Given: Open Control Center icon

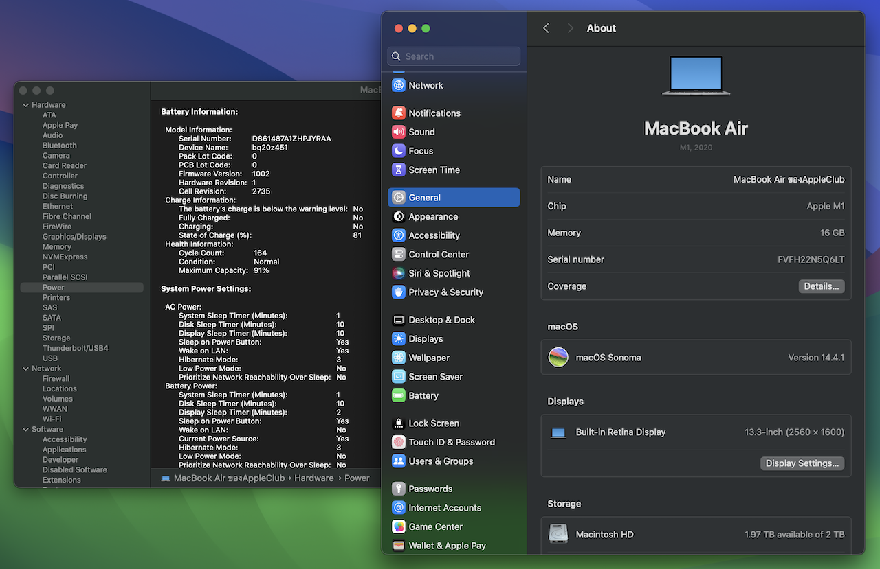Looking at the screenshot, I should 399,255.
